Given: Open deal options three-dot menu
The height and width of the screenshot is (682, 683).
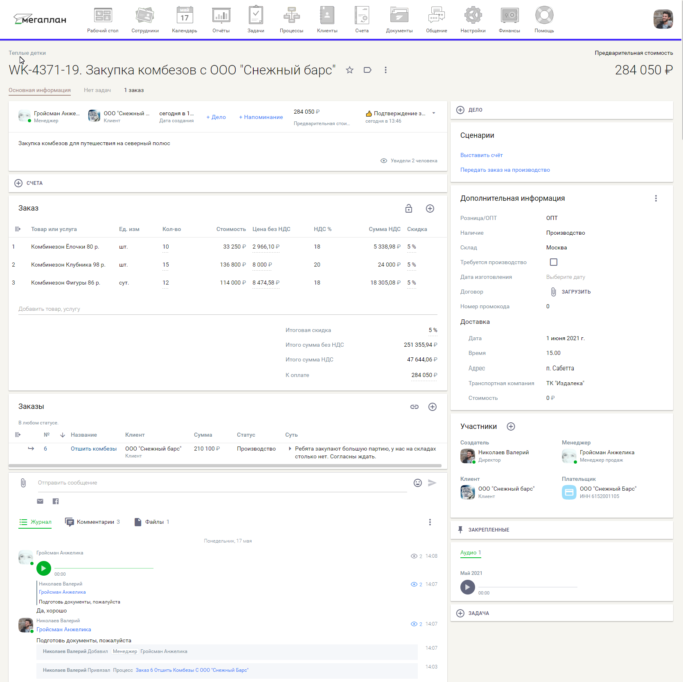Looking at the screenshot, I should [x=385, y=70].
